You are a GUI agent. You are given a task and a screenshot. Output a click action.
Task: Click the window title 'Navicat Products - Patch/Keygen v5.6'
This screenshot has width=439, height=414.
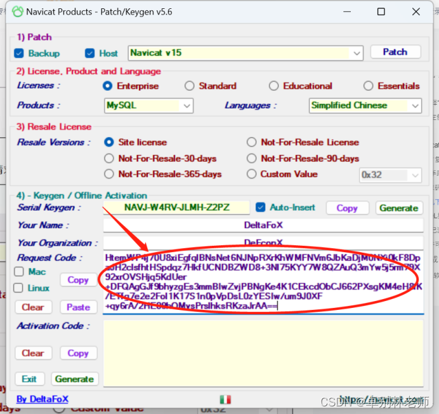click(x=99, y=12)
